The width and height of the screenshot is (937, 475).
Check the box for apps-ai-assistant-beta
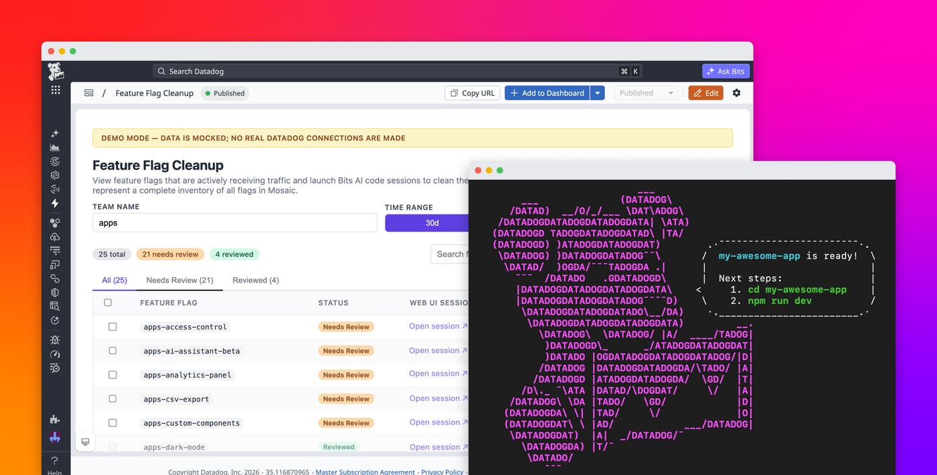point(112,351)
